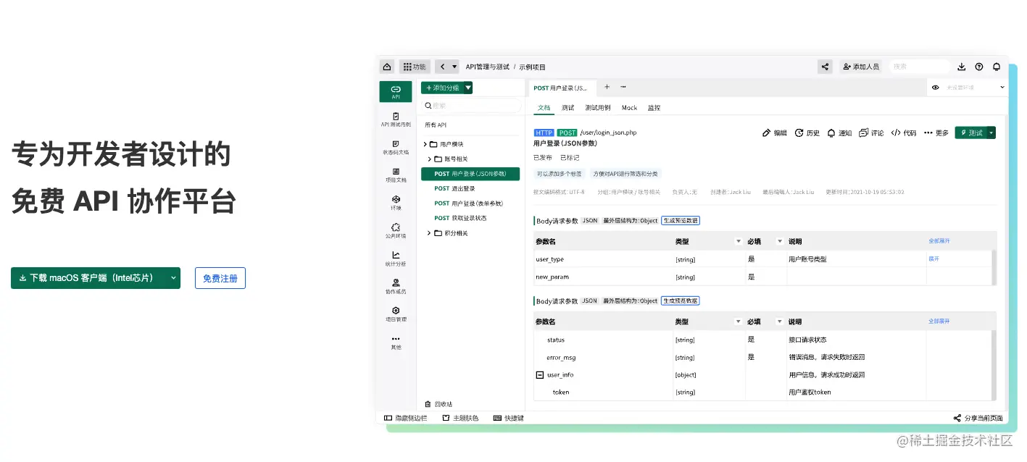Open the help question mark icon

tap(979, 67)
